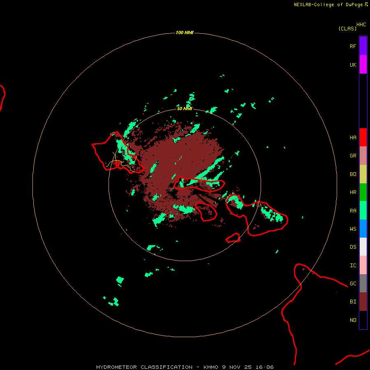Select the BD yellow legend swatch
370x370 pixels.
coord(363,174)
